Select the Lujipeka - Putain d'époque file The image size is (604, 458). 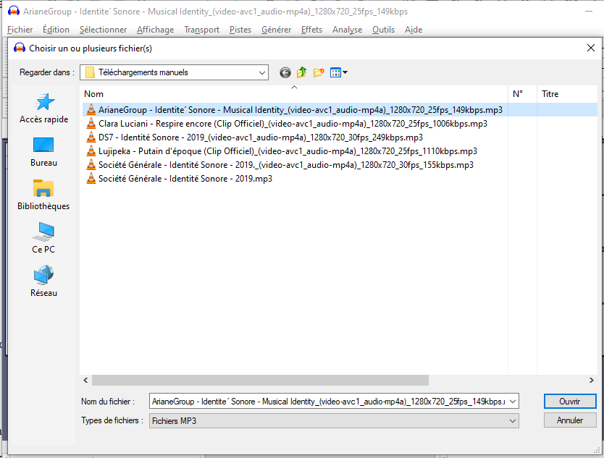pos(288,151)
